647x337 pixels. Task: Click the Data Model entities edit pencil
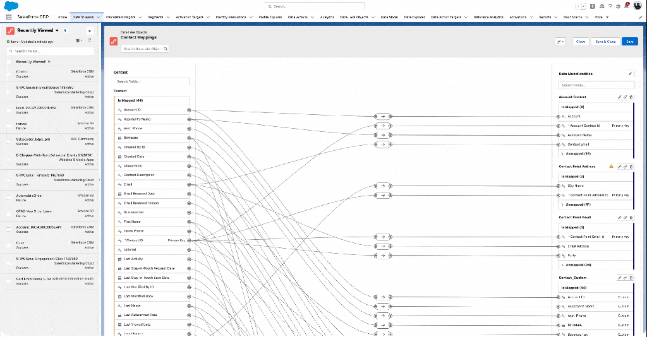(x=630, y=74)
